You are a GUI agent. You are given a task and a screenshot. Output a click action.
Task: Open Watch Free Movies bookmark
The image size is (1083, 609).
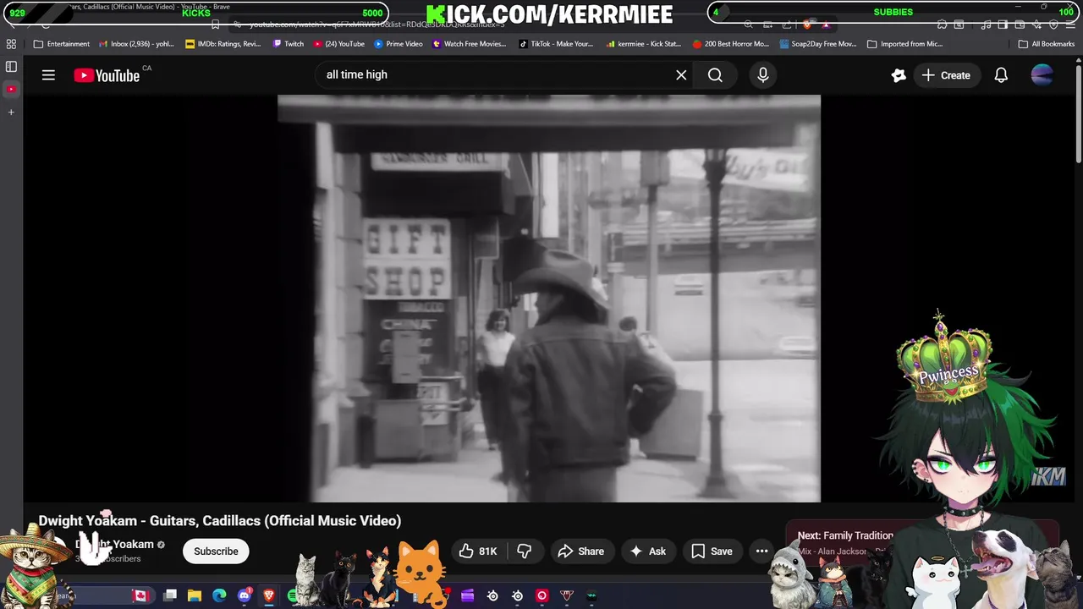[470, 44]
